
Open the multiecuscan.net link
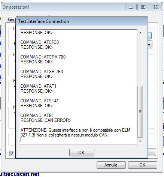(20, 174)
